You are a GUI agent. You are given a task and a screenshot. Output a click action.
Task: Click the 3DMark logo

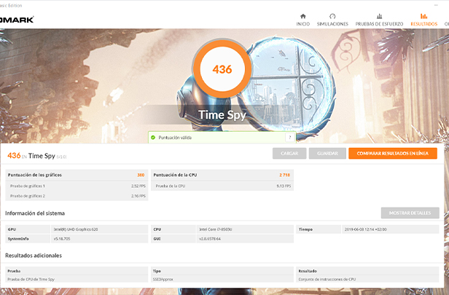[17, 20]
